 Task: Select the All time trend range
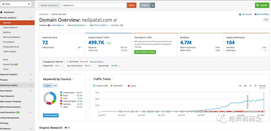point(262,86)
